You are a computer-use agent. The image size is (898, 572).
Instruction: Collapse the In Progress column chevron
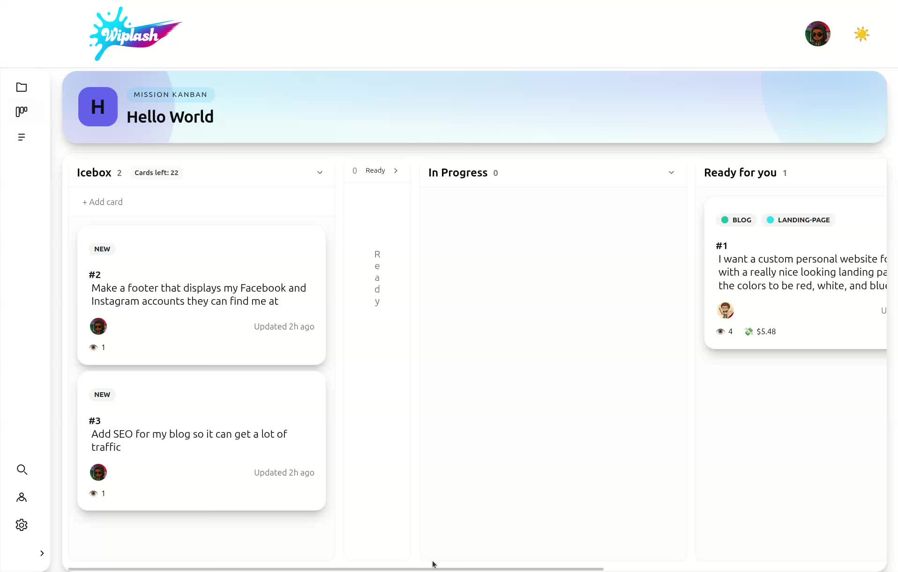[672, 172]
